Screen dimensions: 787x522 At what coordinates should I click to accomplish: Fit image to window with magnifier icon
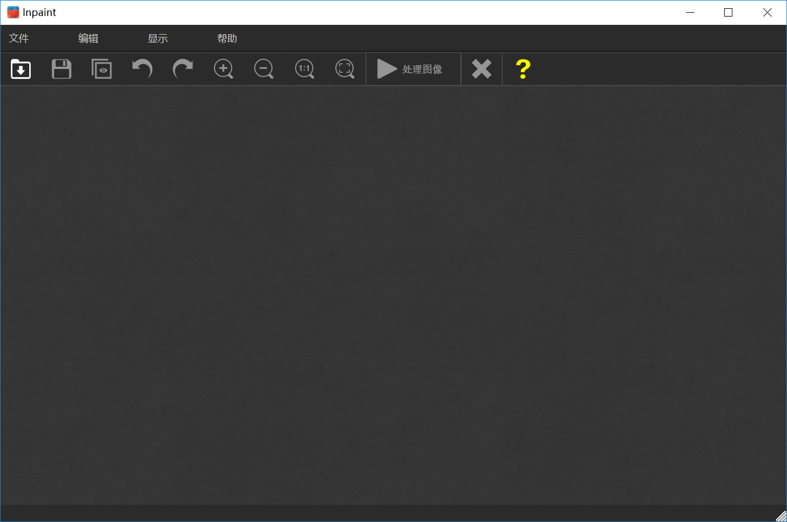345,69
